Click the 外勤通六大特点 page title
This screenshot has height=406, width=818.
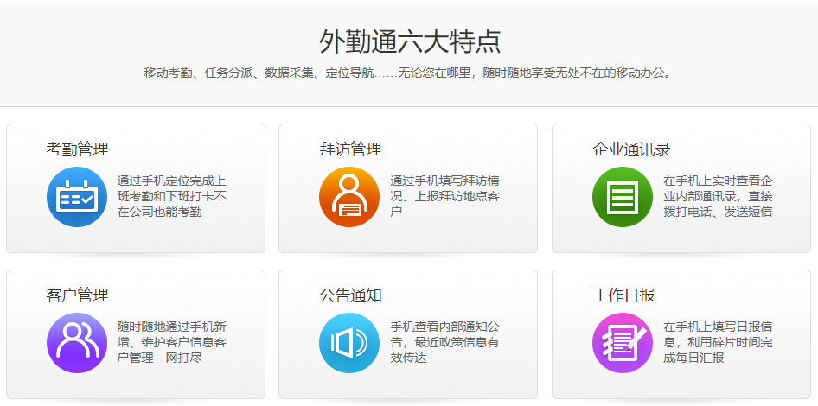410,41
